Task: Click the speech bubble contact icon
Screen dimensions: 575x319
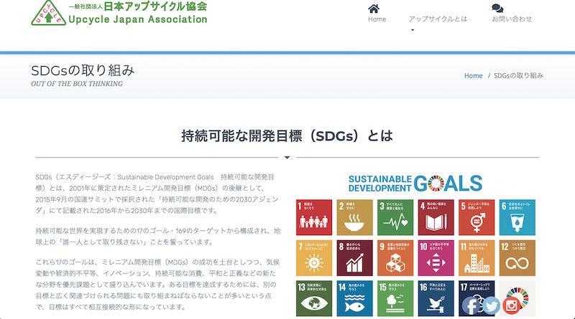Action: coord(497,9)
